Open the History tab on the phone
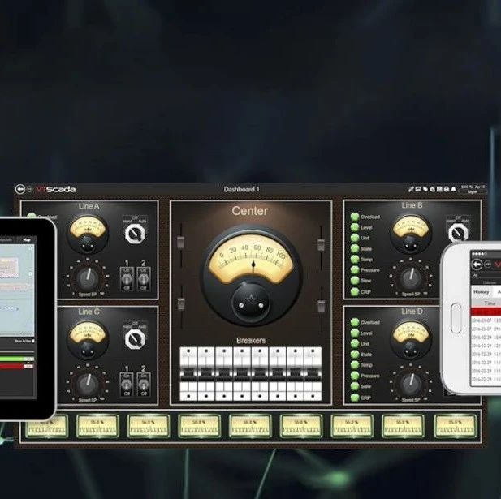 point(482,292)
